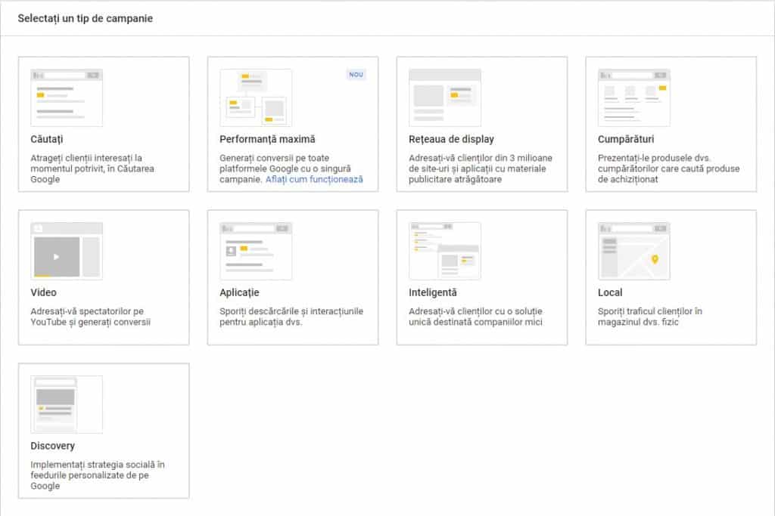775x516 pixels.
Task: Click the Inteligentă campaign illustration
Action: pyautogui.click(x=444, y=251)
